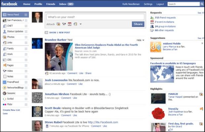Open Ellen DeGeneres article thumbnail
The height and width of the screenshot is (132, 205).
click(59, 57)
